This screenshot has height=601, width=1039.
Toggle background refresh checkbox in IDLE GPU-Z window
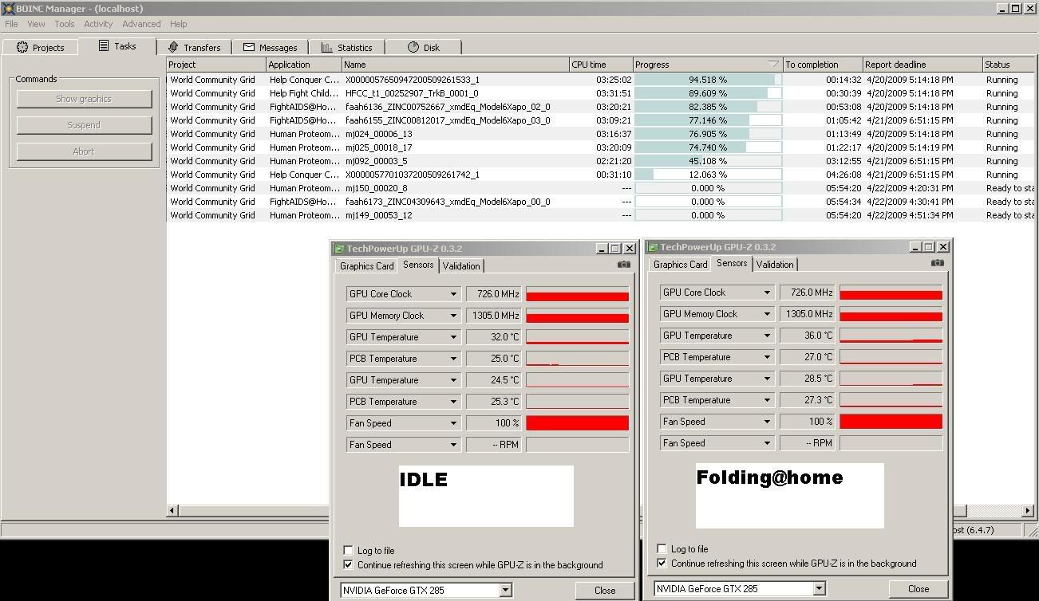click(x=348, y=564)
